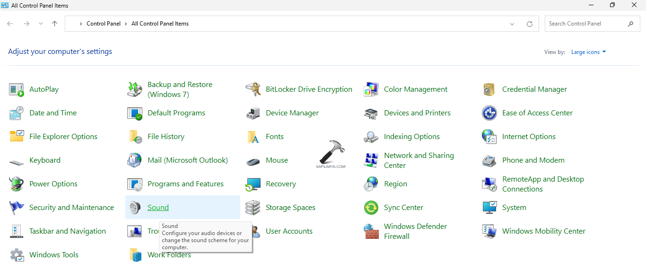Expand the View by Large icons dropdown
The width and height of the screenshot is (646, 271).
pyautogui.click(x=588, y=52)
